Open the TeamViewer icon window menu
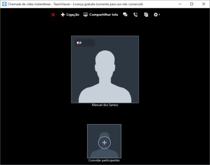The width and height of the screenshot is (210, 165). (4, 4)
